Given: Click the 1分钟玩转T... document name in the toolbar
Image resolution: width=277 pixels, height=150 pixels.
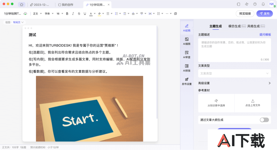Looking at the screenshot, I should point(12,13).
